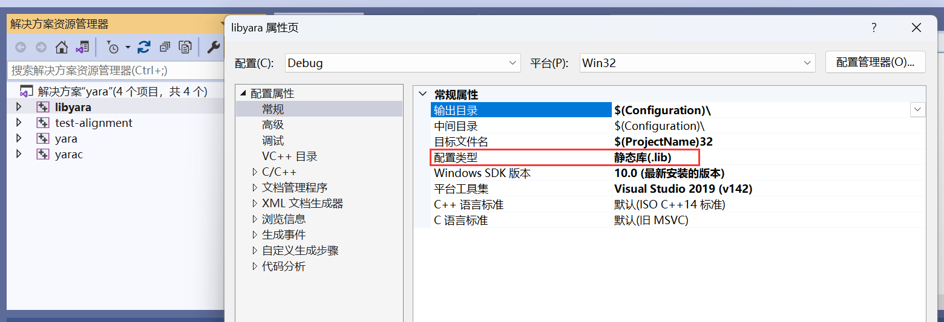Select the 中间目录 property row
The width and height of the screenshot is (944, 322).
coord(678,126)
